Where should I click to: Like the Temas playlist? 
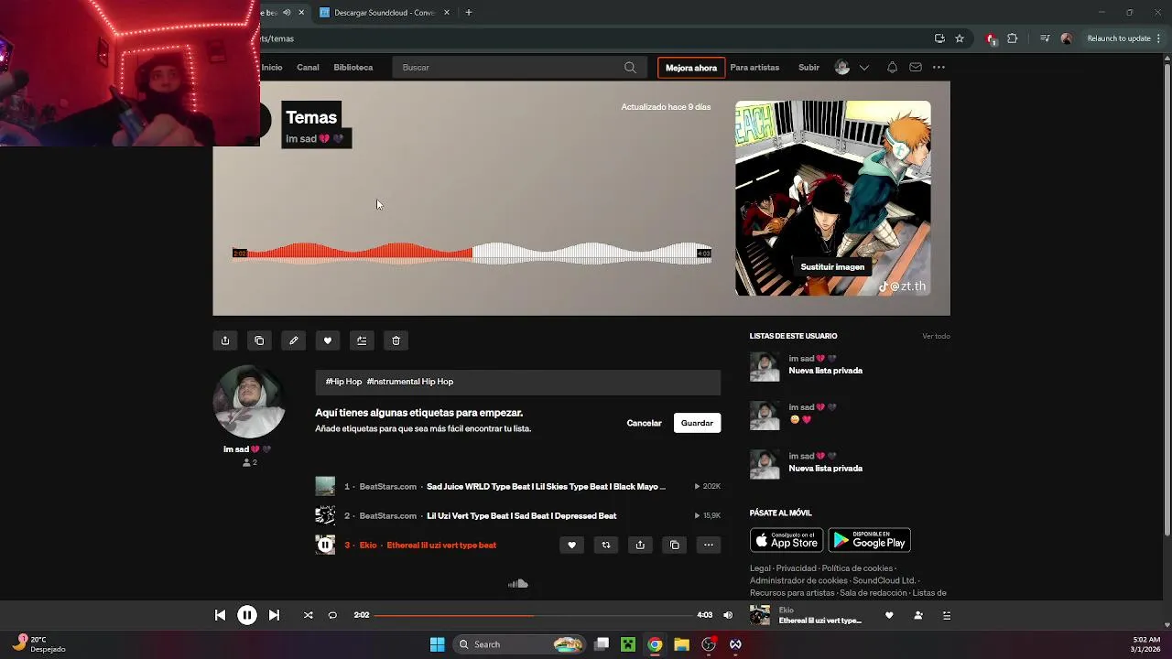(x=328, y=340)
